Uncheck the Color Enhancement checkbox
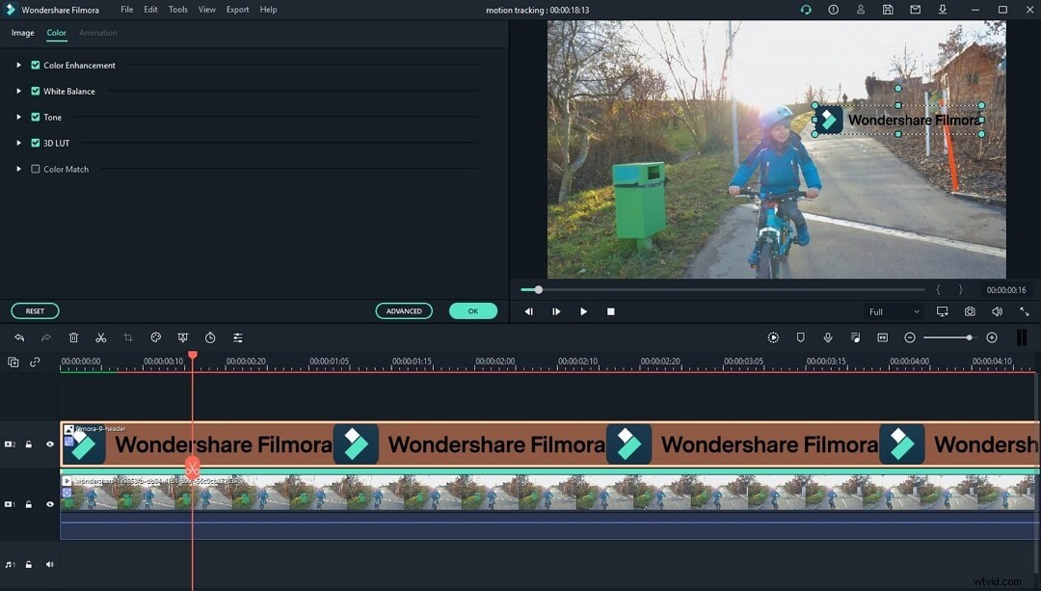The height and width of the screenshot is (591, 1041). click(x=35, y=65)
